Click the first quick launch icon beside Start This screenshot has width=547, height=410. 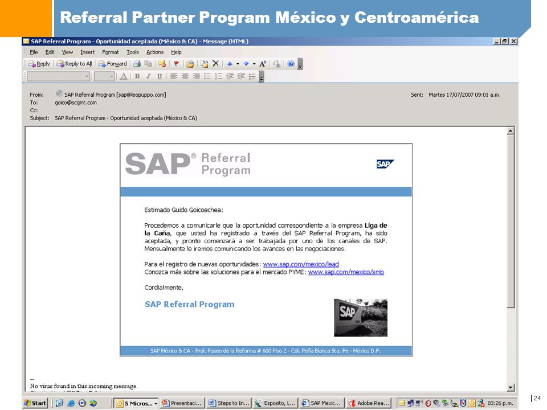60,403
